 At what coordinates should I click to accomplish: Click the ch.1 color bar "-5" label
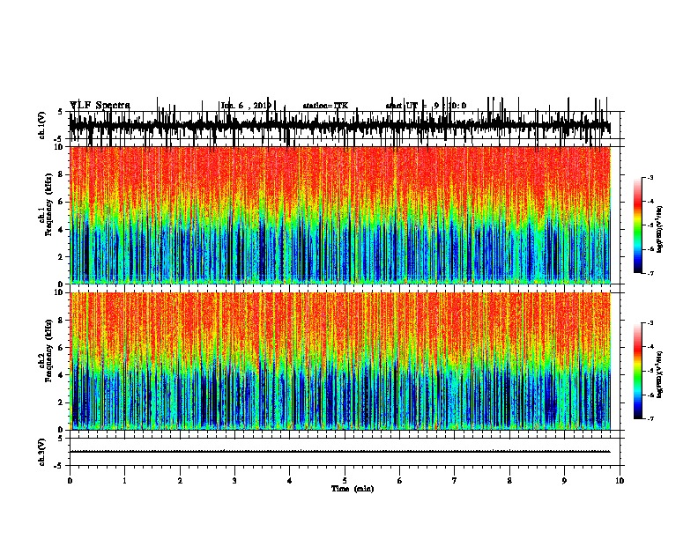(x=650, y=225)
